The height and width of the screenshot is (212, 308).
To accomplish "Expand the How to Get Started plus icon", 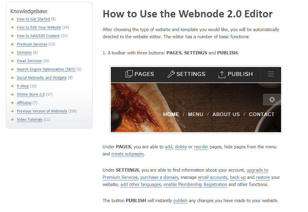I will point(12,19).
